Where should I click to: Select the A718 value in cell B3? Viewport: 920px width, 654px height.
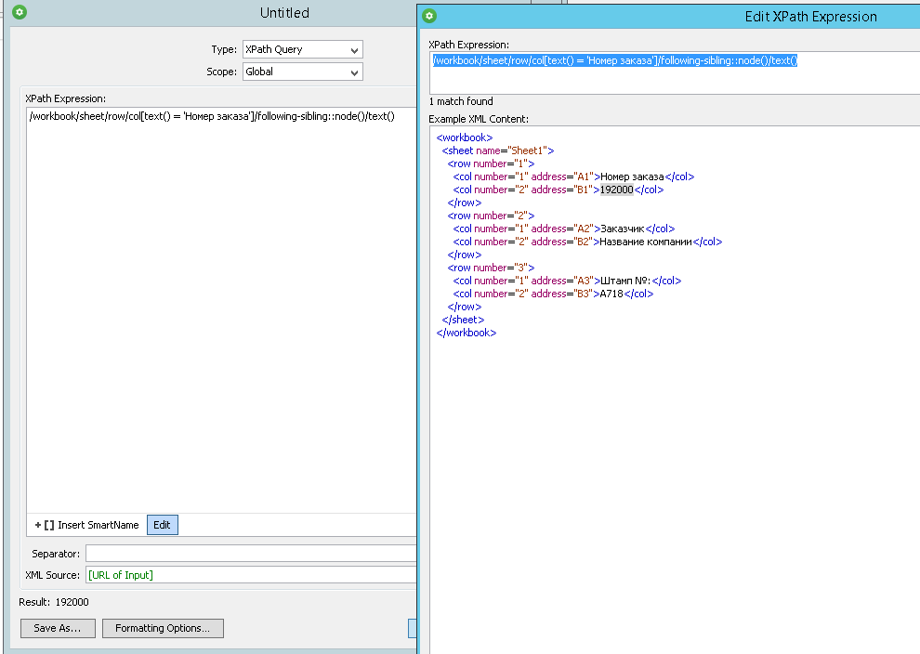pyautogui.click(x=611, y=294)
